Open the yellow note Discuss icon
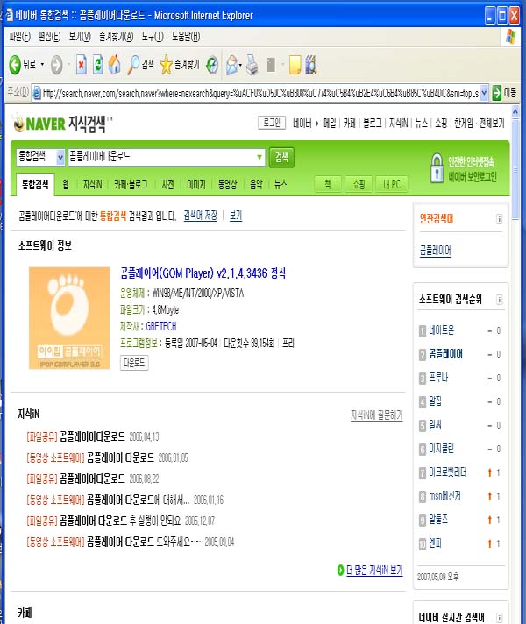Screen dimensions: 526x624 [x=295, y=65]
